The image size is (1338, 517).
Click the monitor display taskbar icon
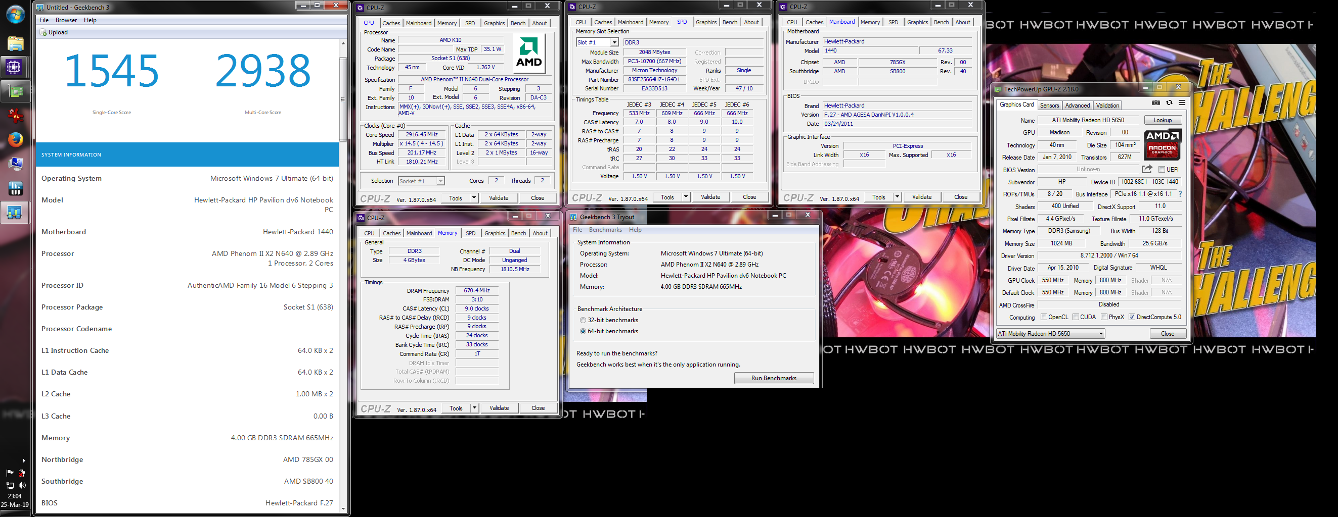pyautogui.click(x=15, y=164)
